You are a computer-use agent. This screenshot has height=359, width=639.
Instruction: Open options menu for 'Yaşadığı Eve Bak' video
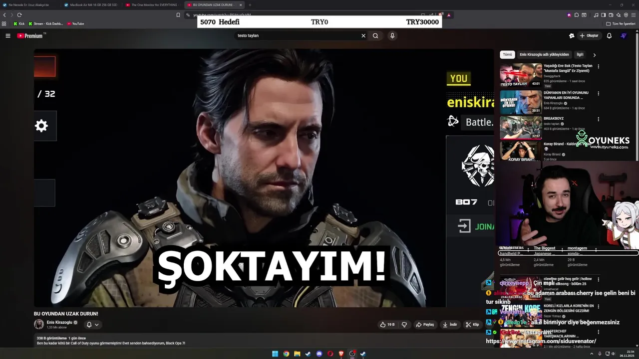(598, 66)
